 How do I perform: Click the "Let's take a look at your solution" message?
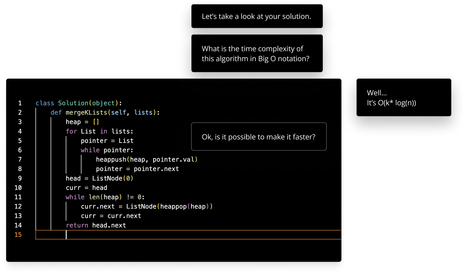click(257, 16)
